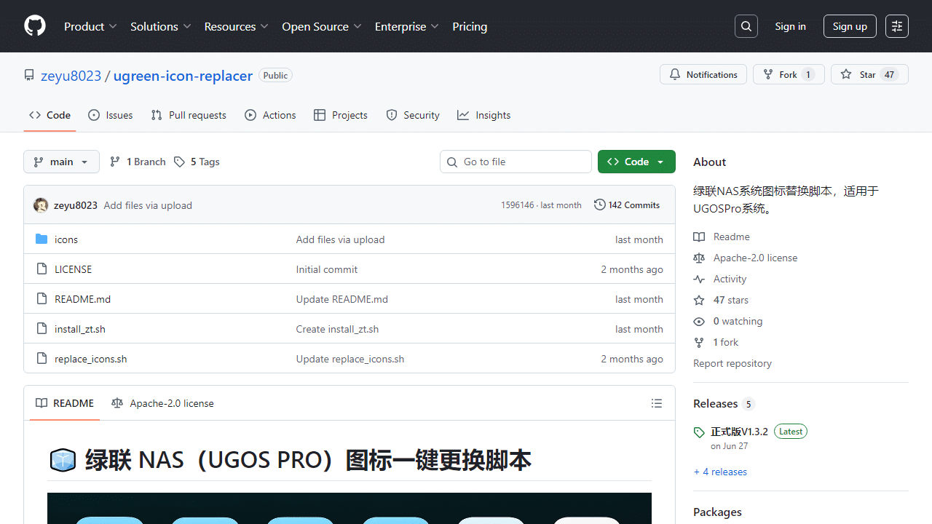Expand the Solutions menu in header
Screen dimensions: 932x524
161,26
